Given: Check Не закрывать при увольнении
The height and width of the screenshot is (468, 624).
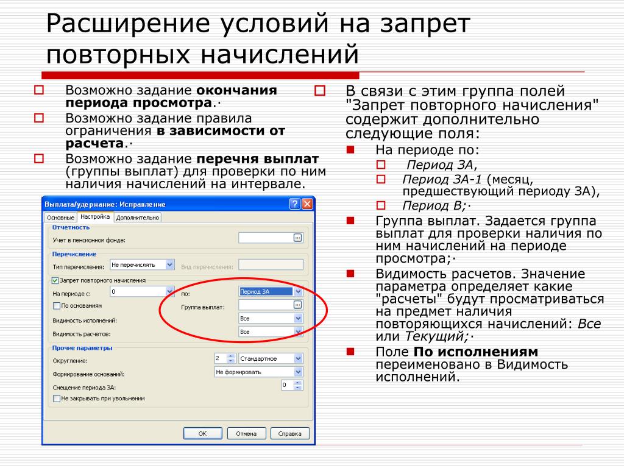Looking at the screenshot, I should click(x=57, y=399).
